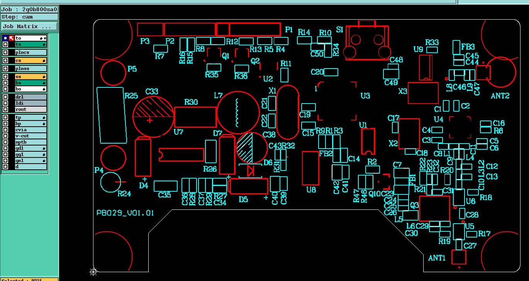
Task: Click the origin crosshair marker below the board outline
Action: 93,272
